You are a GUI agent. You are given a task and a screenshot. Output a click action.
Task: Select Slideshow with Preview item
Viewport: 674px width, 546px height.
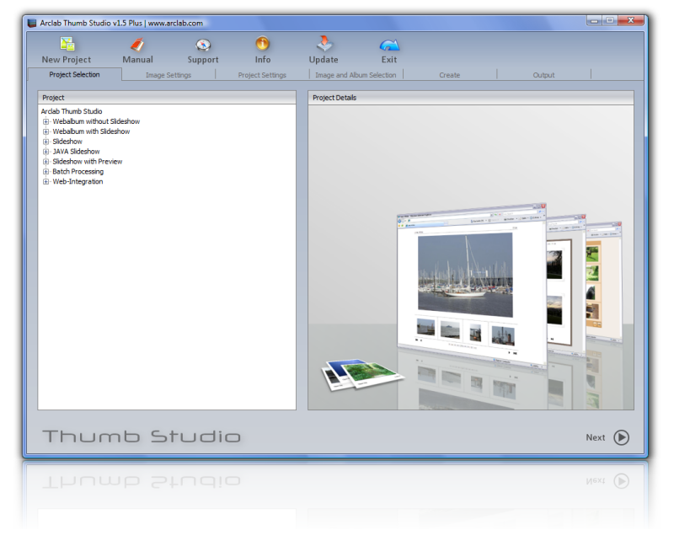pyautogui.click(x=88, y=162)
